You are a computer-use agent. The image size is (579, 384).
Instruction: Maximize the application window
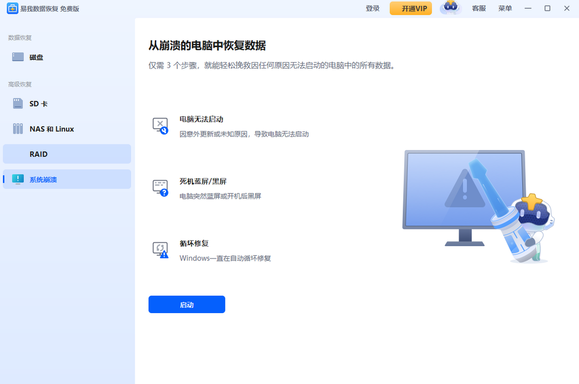[547, 8]
